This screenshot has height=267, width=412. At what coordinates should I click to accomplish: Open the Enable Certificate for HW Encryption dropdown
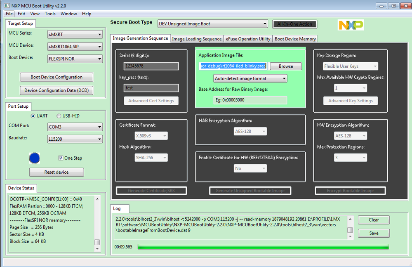pos(250,168)
